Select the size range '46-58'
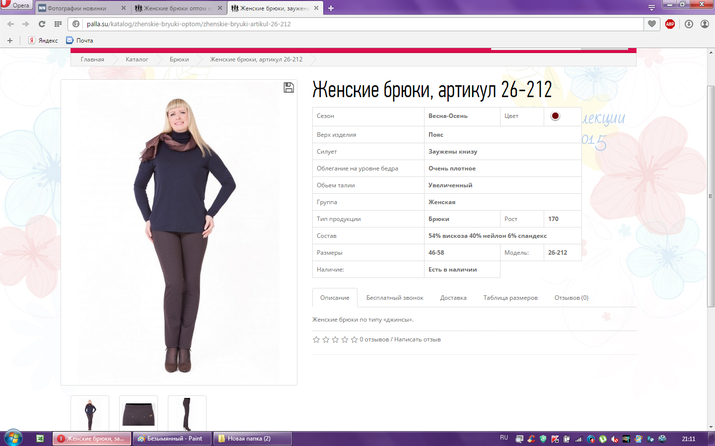This screenshot has width=715, height=446. 436,253
